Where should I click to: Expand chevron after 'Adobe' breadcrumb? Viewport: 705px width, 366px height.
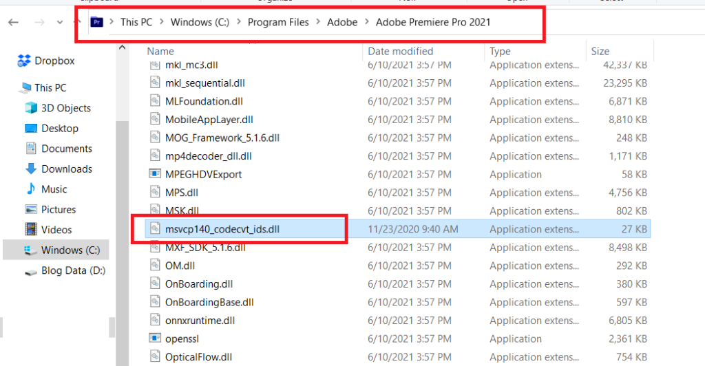367,22
